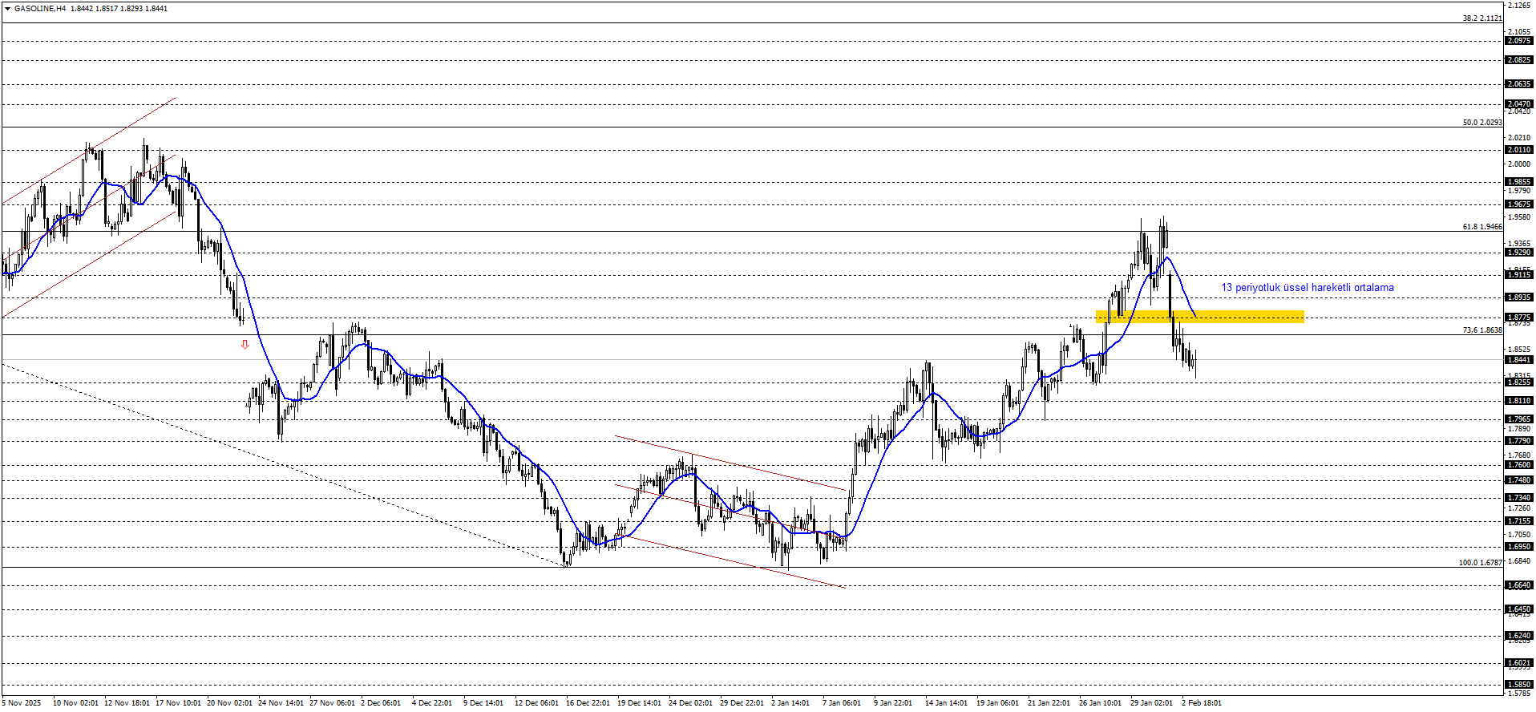This screenshot has width=1536, height=712.
Task: Select the 50.0 Fibonacci level label
Action: [1481, 123]
